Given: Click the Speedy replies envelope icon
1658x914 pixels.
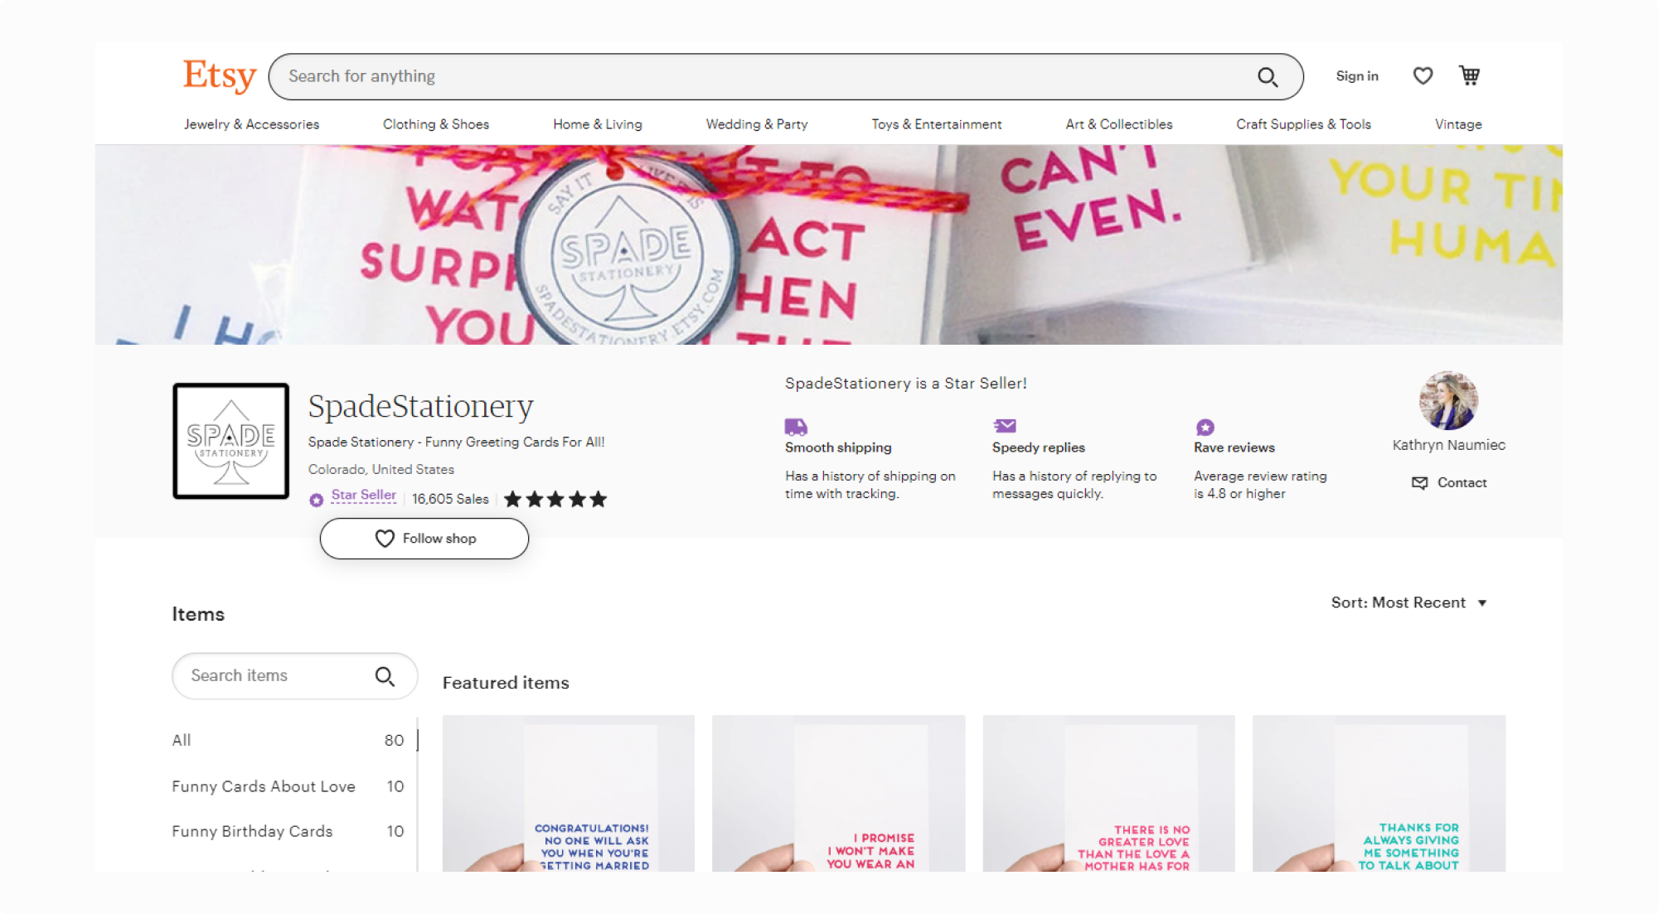Looking at the screenshot, I should (1005, 426).
